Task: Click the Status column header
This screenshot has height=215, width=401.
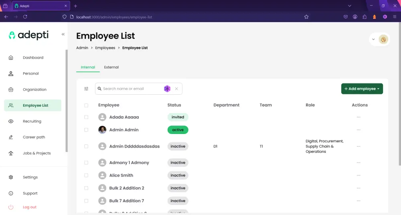Action: coord(174,105)
